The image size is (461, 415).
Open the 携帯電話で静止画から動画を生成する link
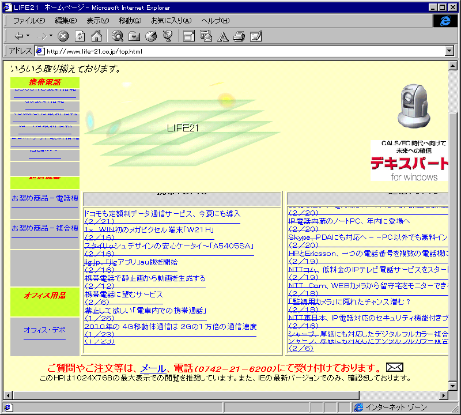point(145,278)
